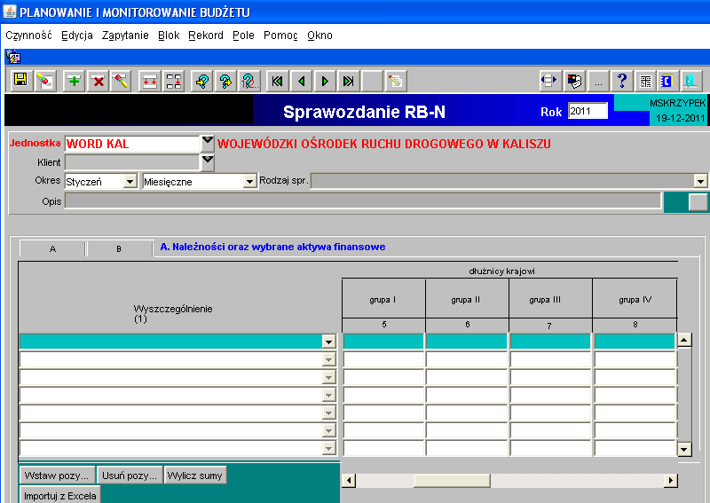
Task: Click the clear record eraser icon
Action: click(121, 81)
